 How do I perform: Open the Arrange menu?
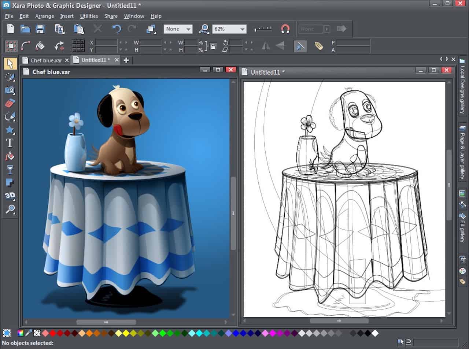click(44, 16)
